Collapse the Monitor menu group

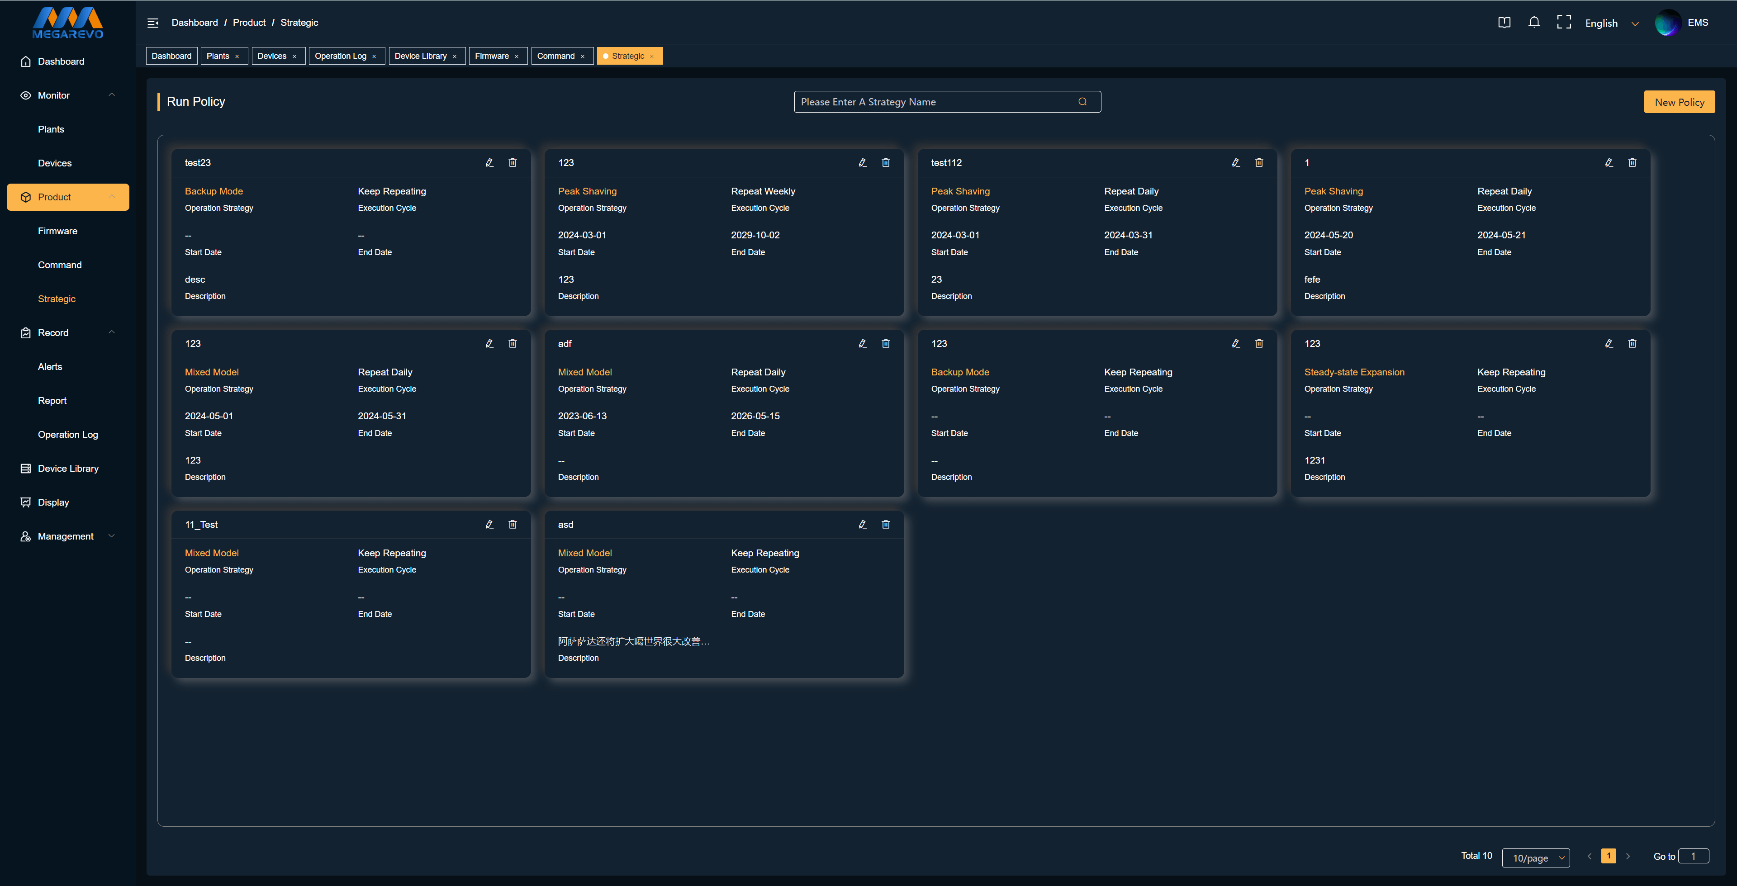tap(112, 95)
